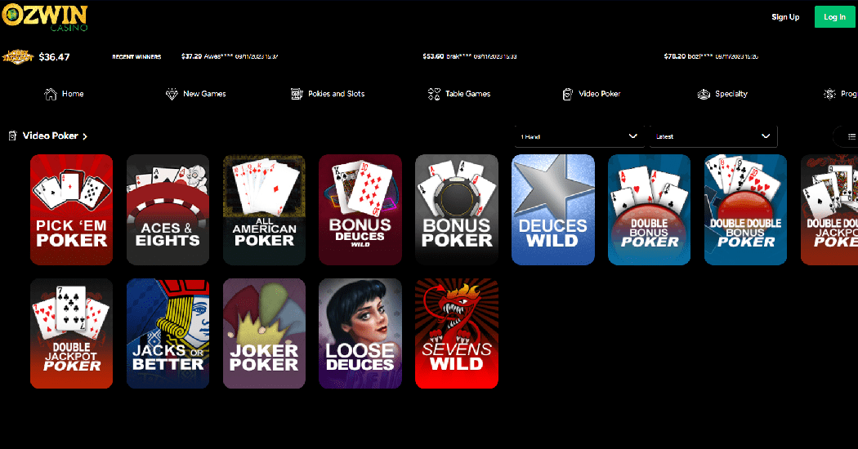This screenshot has width=858, height=449.
Task: Select the New Games diamond icon
Action: (x=172, y=94)
